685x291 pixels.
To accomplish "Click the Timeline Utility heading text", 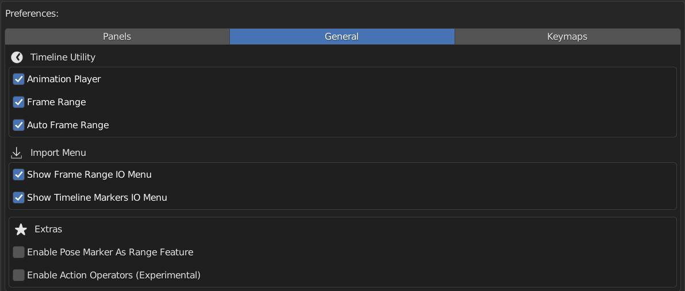I will [63, 58].
